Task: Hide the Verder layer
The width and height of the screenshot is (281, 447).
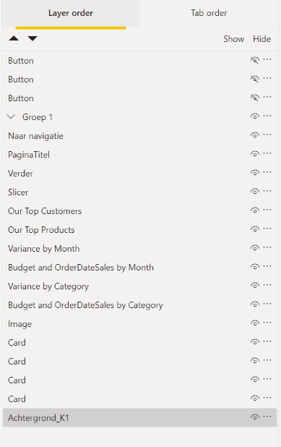Action: (255, 173)
